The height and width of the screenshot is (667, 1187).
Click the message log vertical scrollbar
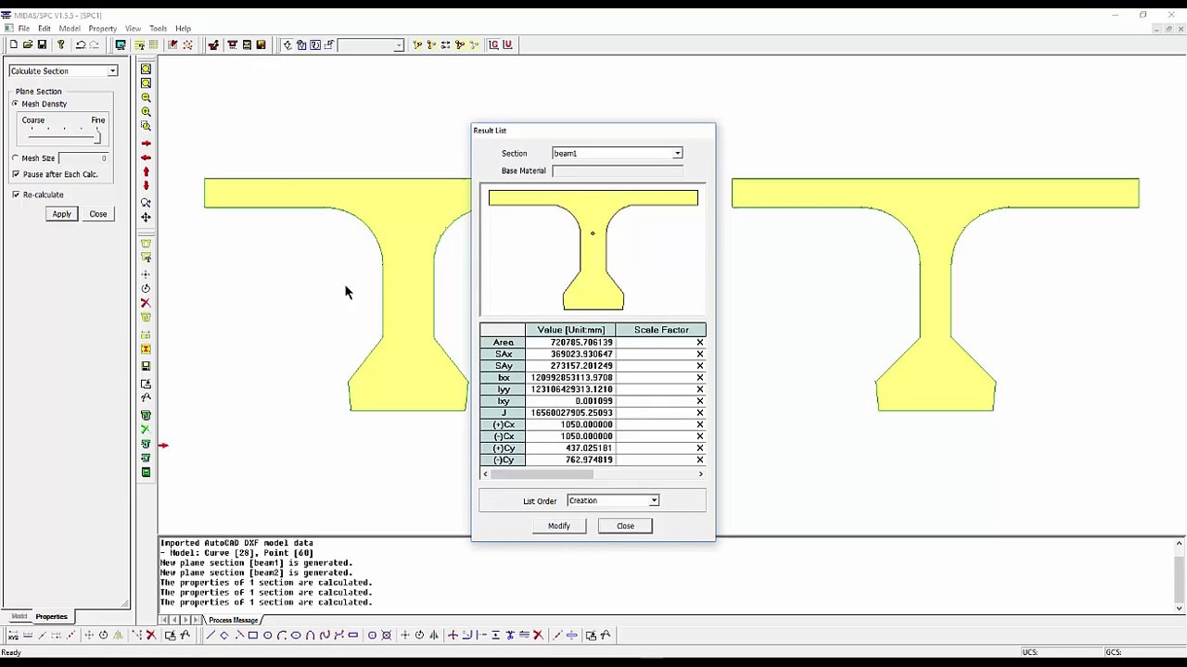(1180, 575)
